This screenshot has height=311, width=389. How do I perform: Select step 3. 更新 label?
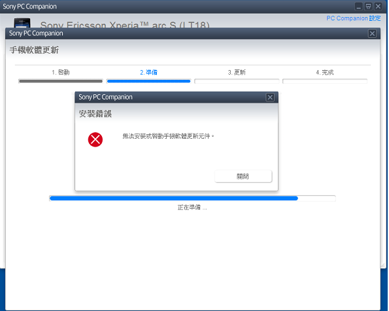pos(237,72)
